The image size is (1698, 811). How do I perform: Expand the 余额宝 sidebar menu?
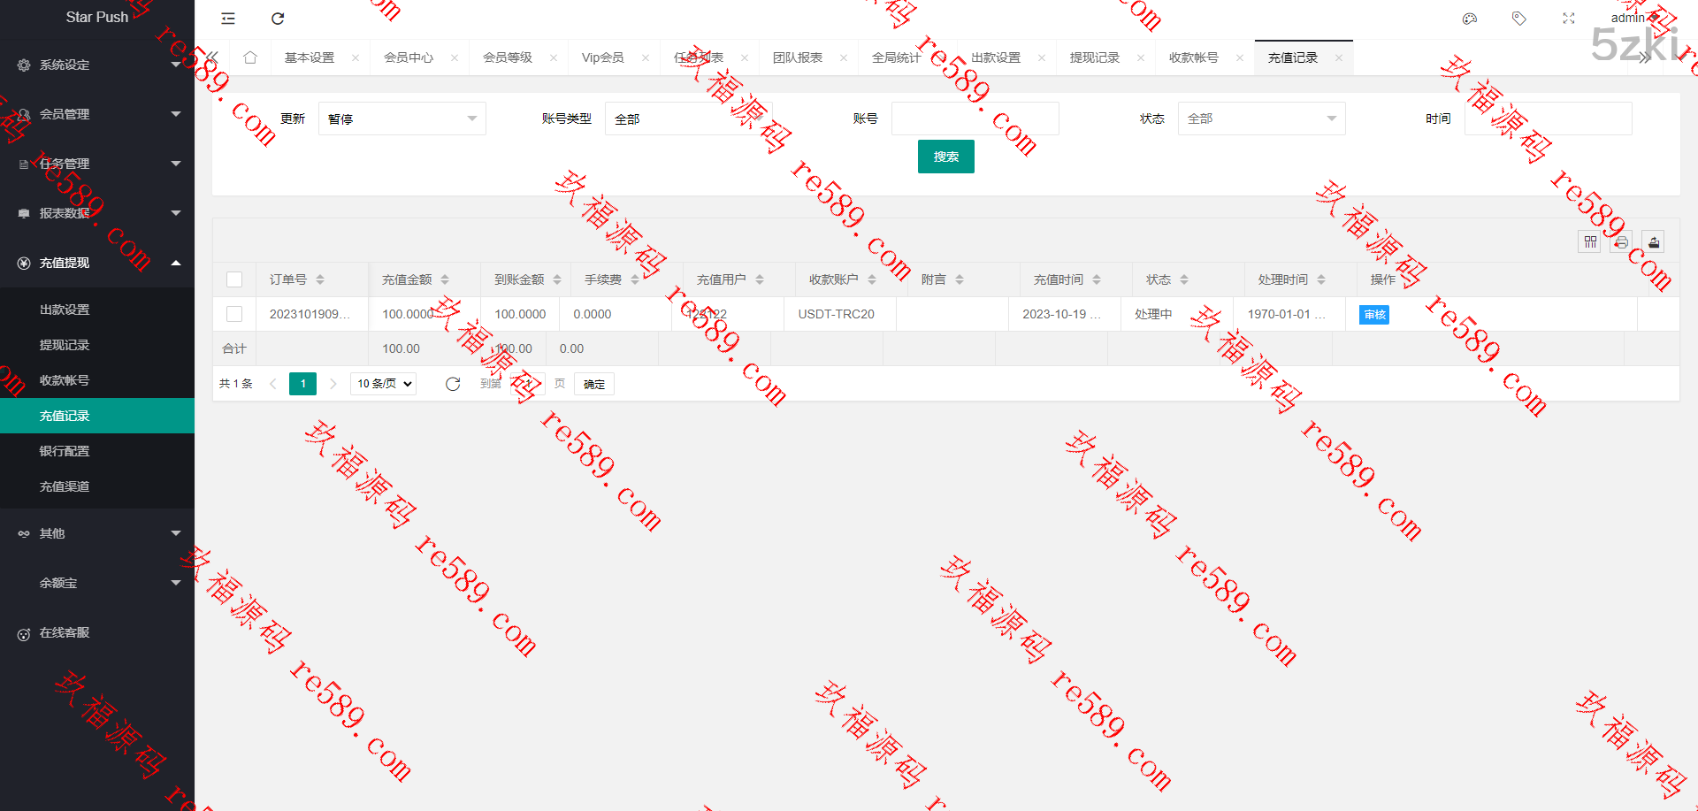coord(97,583)
